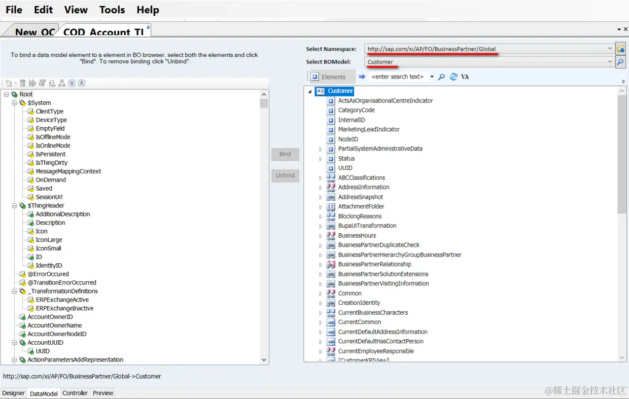Screen dimensions: 629x399
Task: Click the CurrentCommon node icon
Action: click(x=331, y=322)
